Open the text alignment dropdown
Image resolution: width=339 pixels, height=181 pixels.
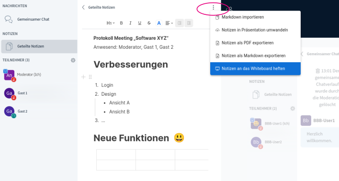click(169, 23)
